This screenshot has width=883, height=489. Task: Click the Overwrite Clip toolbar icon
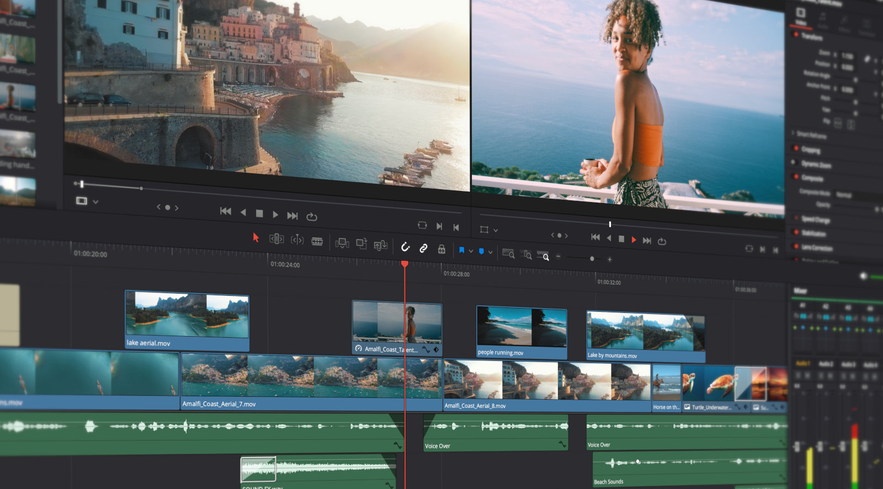[361, 243]
